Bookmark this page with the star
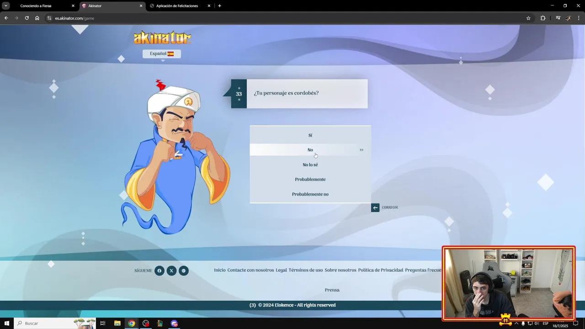The height and width of the screenshot is (329, 585). (x=528, y=18)
